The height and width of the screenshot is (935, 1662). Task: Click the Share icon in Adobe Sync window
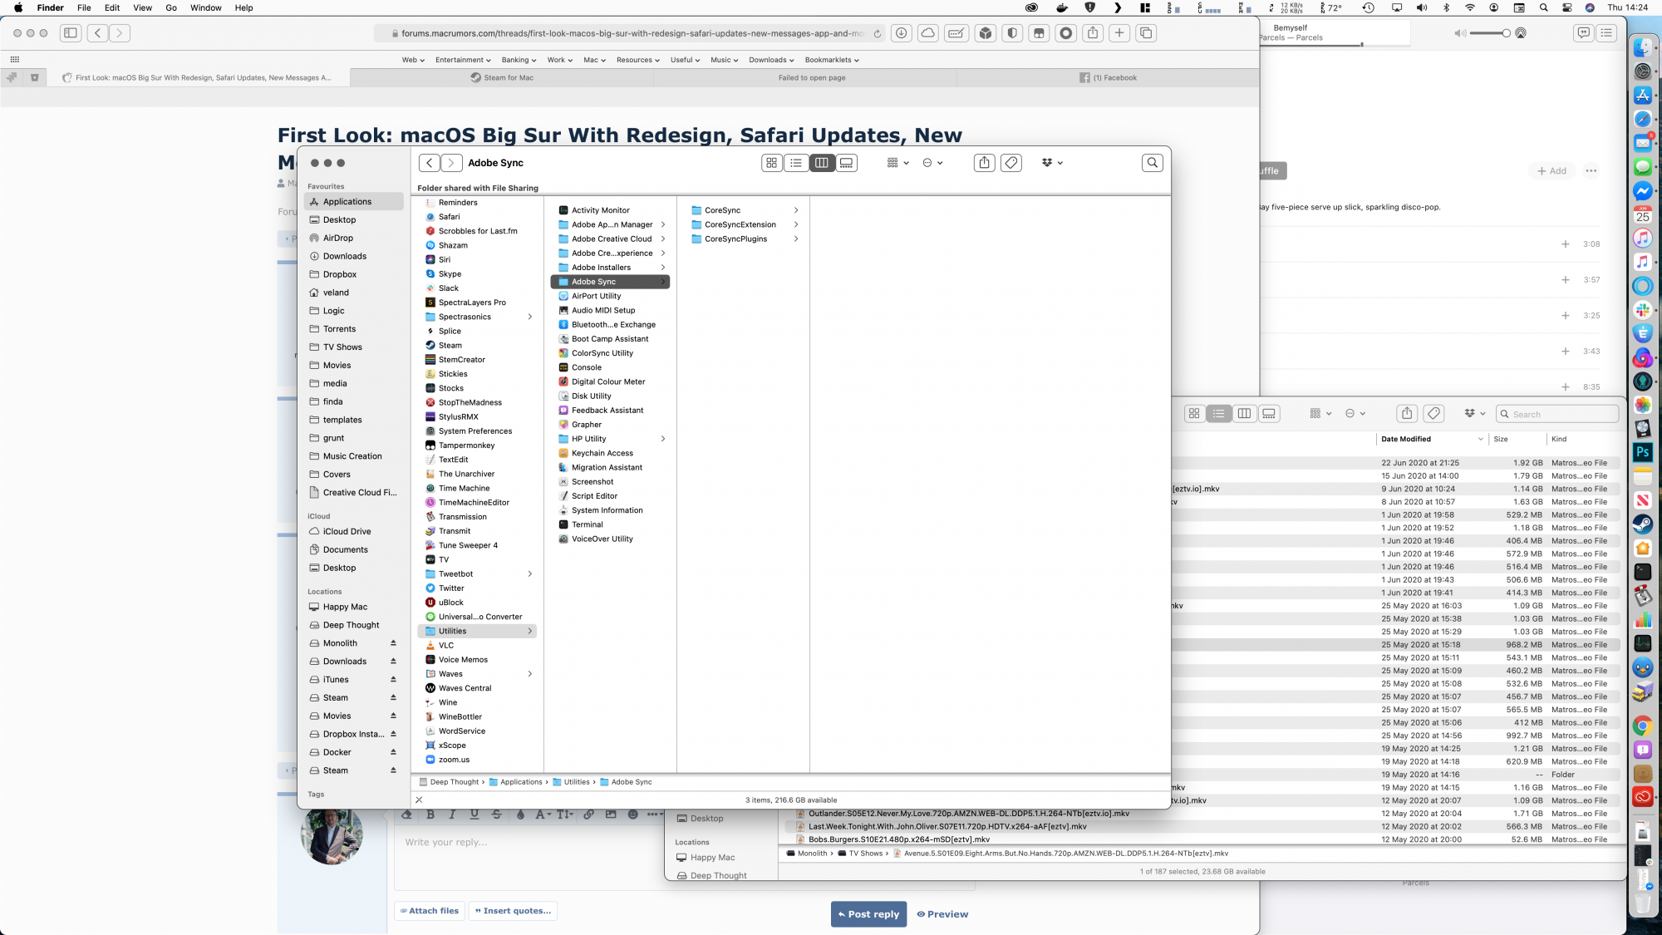[x=984, y=163]
